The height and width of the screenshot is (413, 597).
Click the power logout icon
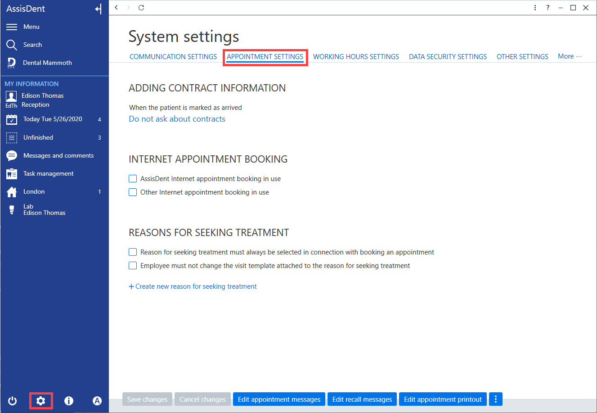13,401
